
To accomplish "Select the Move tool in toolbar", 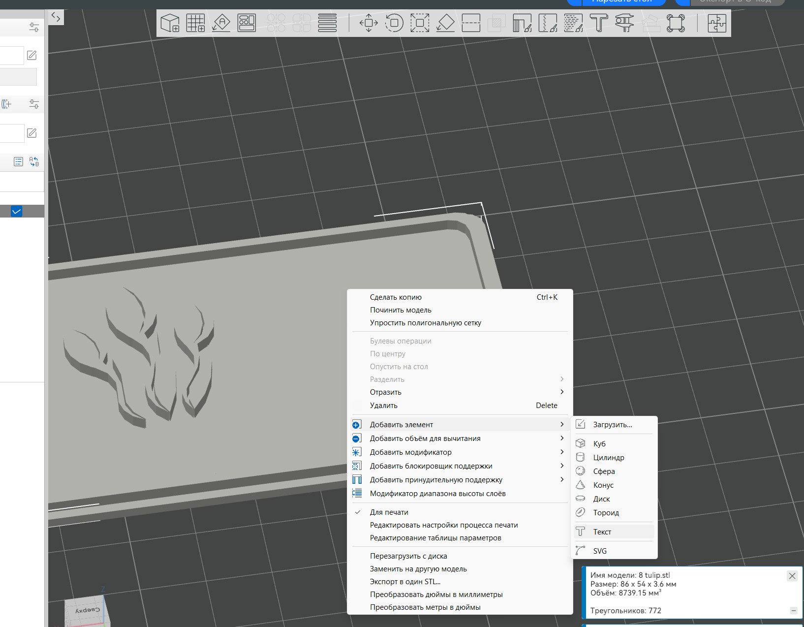I will click(x=369, y=23).
